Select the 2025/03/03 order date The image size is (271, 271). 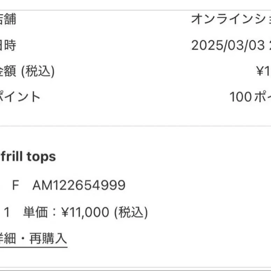pyautogui.click(x=228, y=45)
